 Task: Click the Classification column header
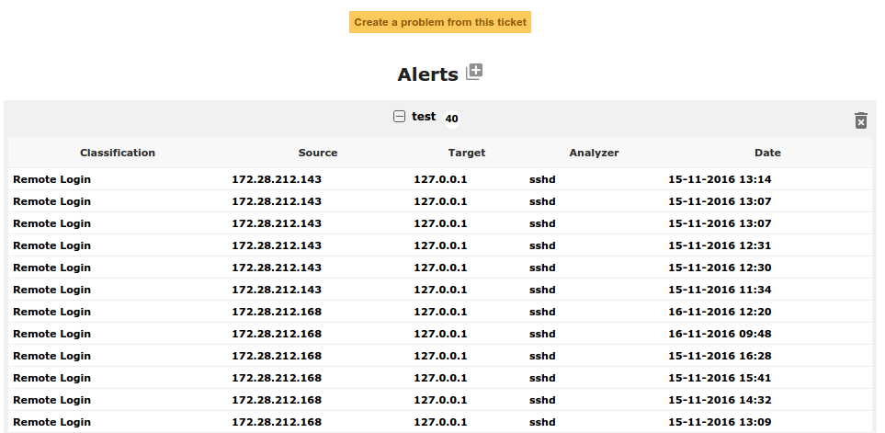tap(118, 153)
